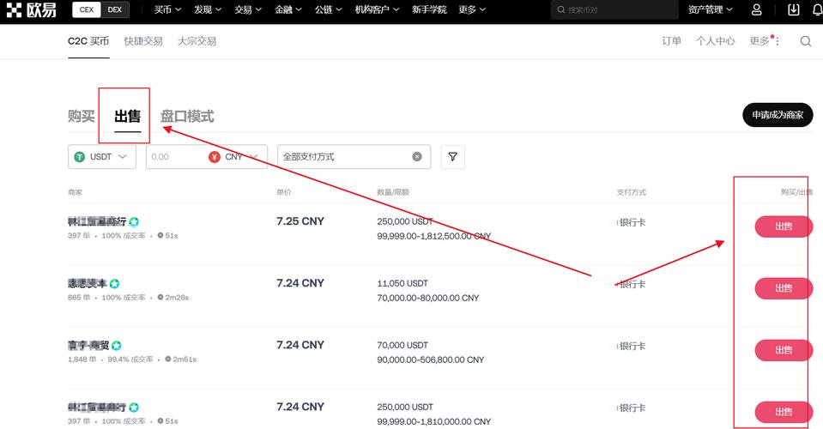Click 申请成为商家 button
The width and height of the screenshot is (823, 429).
(777, 115)
